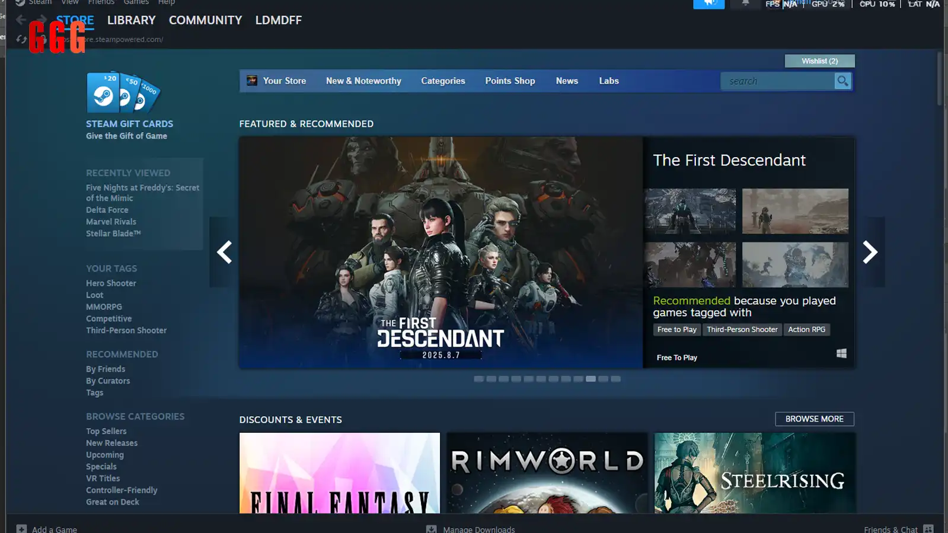This screenshot has height=533, width=948.
Task: Select the highlighted carousel page dot
Action: (590, 379)
